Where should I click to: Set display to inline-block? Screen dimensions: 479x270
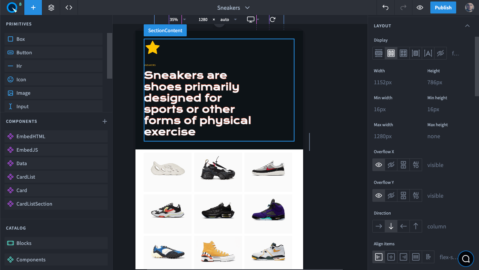click(x=416, y=53)
